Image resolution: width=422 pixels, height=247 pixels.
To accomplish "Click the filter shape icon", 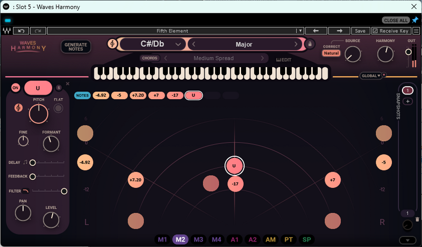I will click(25, 191).
